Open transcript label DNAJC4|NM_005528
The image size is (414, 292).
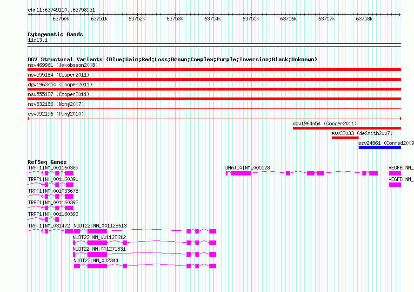(247, 168)
